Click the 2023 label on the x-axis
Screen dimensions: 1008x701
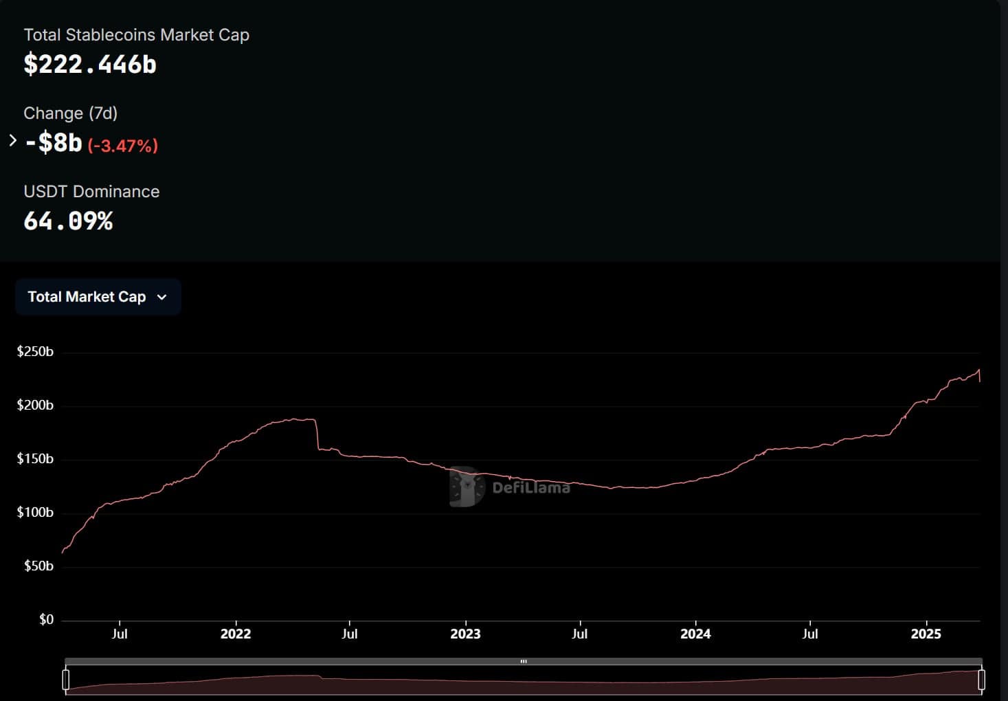coord(465,634)
